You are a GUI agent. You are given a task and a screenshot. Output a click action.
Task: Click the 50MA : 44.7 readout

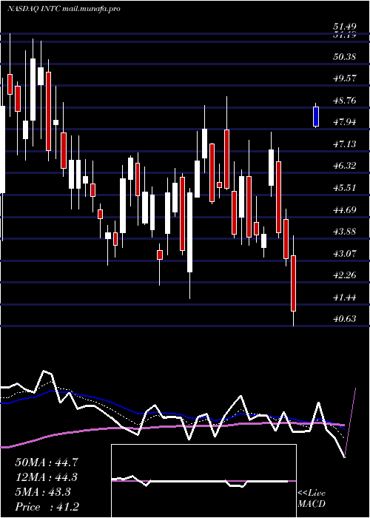(x=47, y=462)
